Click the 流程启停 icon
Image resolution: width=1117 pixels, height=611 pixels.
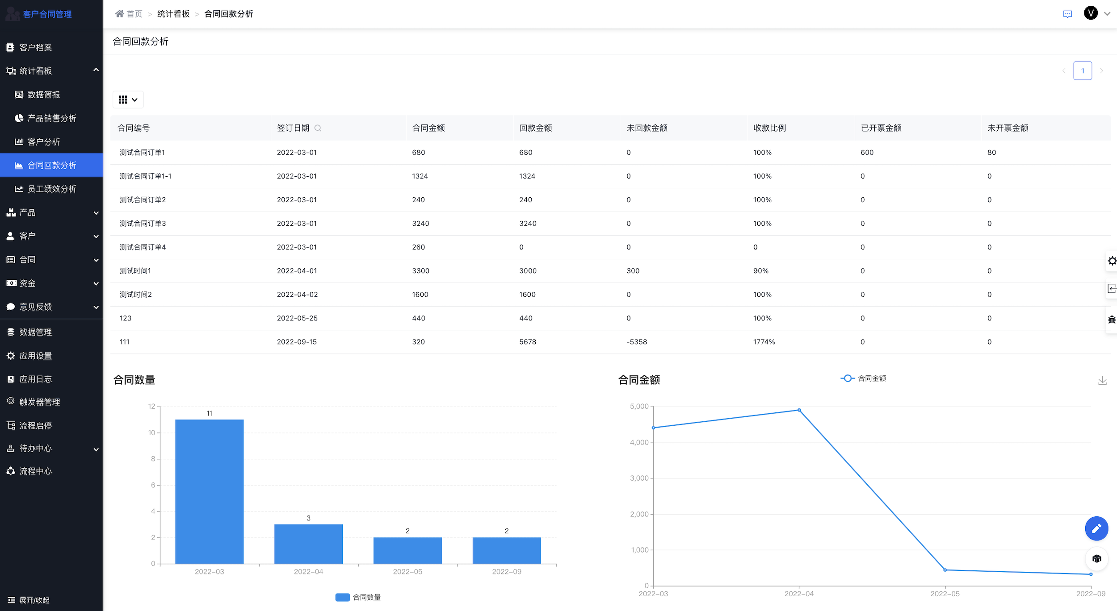[x=11, y=425]
